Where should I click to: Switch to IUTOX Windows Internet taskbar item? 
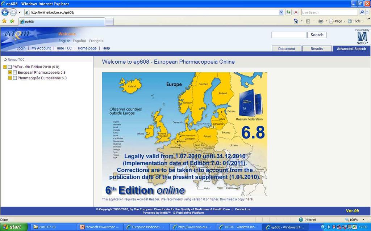(x=239, y=227)
